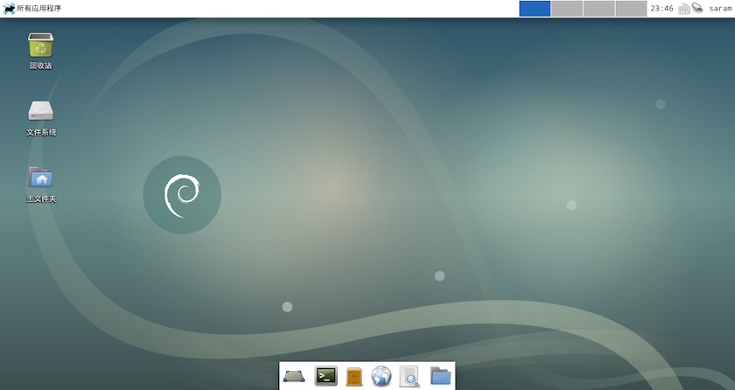Click the 主文件夹 label text
Viewport: 735px width, 390px height.
(41, 199)
